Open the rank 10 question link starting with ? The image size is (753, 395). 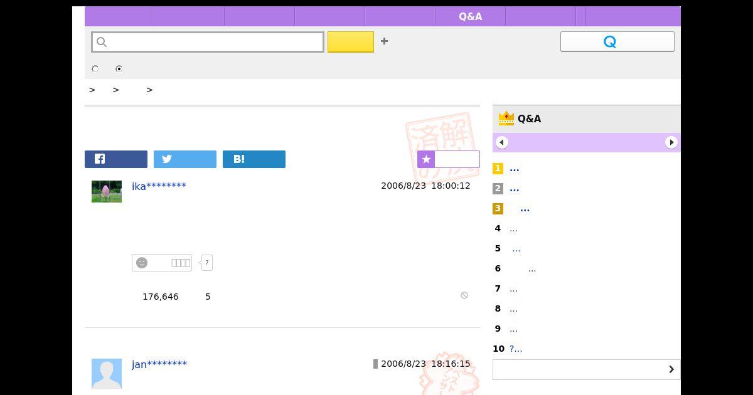pos(516,349)
